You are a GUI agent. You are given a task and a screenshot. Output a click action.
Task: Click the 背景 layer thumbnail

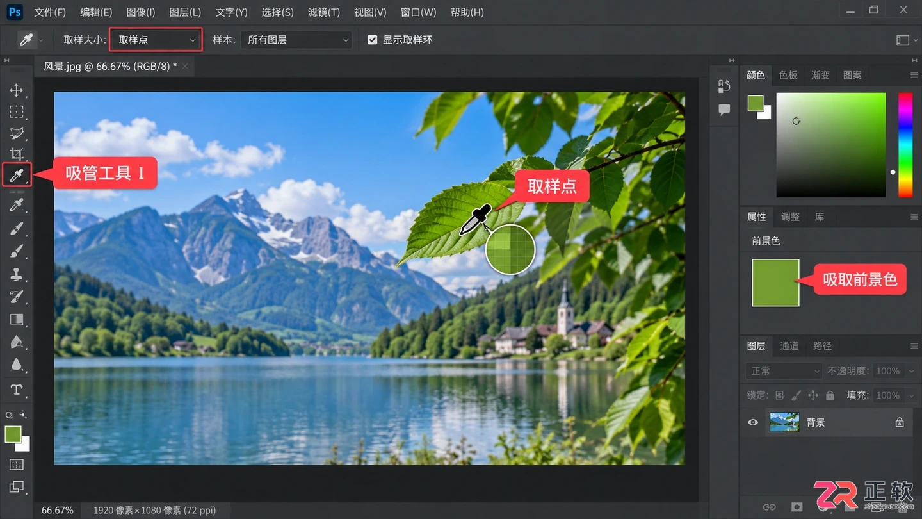tap(784, 422)
